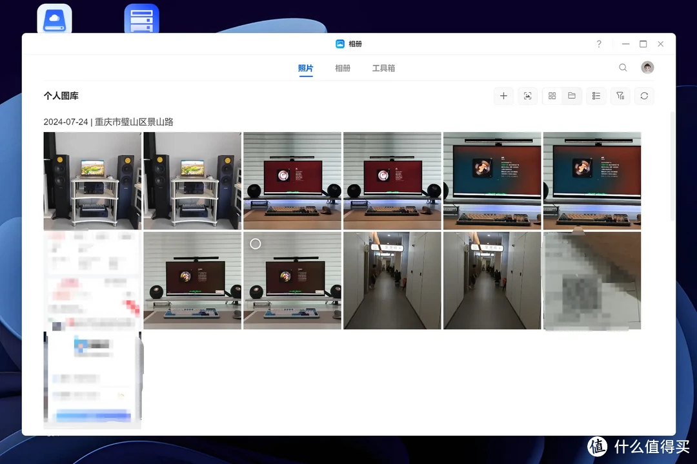Refresh the personal photo library
The width and height of the screenshot is (697, 464).
point(644,96)
